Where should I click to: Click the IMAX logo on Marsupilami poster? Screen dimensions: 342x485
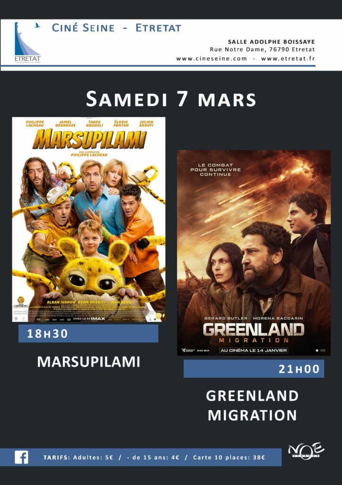point(98,318)
